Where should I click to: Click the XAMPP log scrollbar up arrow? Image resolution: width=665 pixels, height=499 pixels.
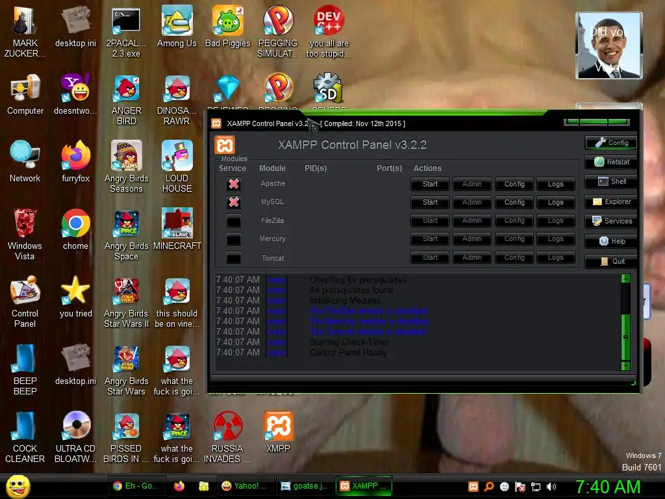pyautogui.click(x=625, y=279)
